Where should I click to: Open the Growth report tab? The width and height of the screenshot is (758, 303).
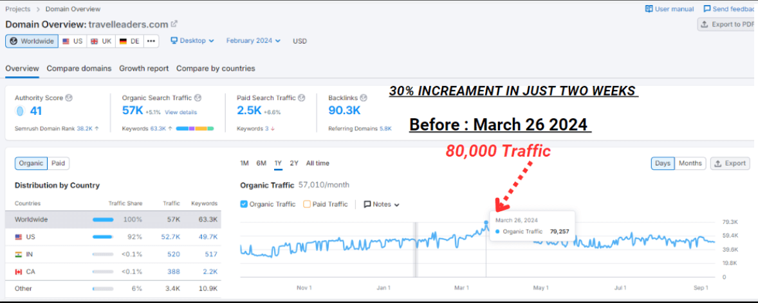(143, 68)
